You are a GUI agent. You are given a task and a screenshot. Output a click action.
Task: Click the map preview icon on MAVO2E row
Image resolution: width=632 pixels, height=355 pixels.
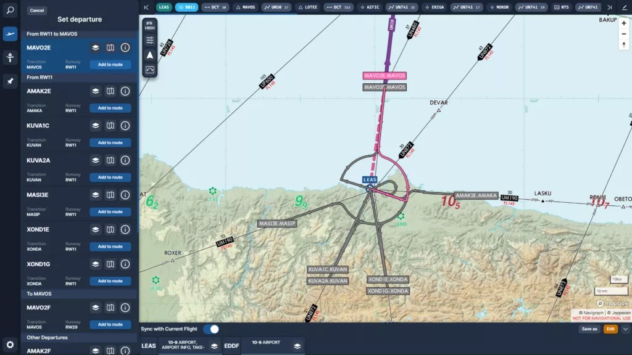click(109, 47)
